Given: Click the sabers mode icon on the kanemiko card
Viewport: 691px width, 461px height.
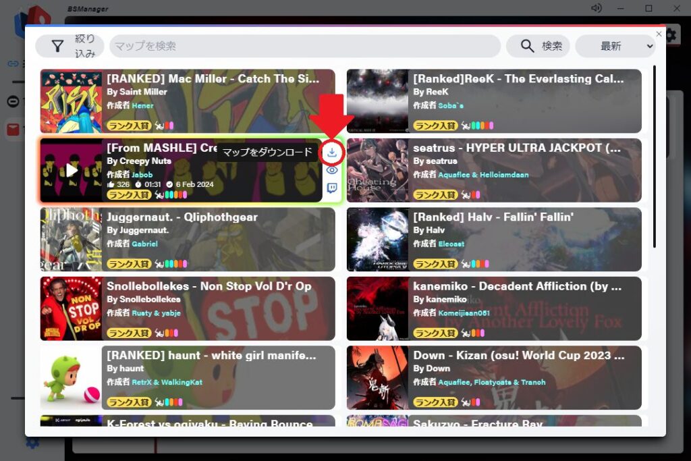Looking at the screenshot, I should [466, 333].
